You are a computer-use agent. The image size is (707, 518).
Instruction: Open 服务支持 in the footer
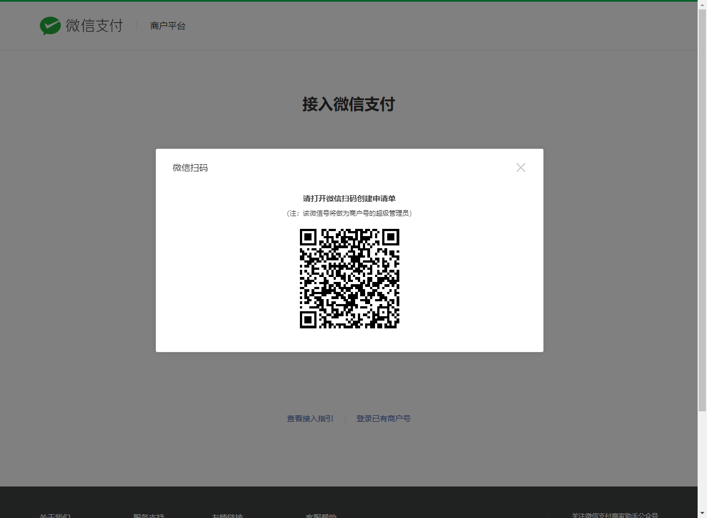click(x=149, y=515)
